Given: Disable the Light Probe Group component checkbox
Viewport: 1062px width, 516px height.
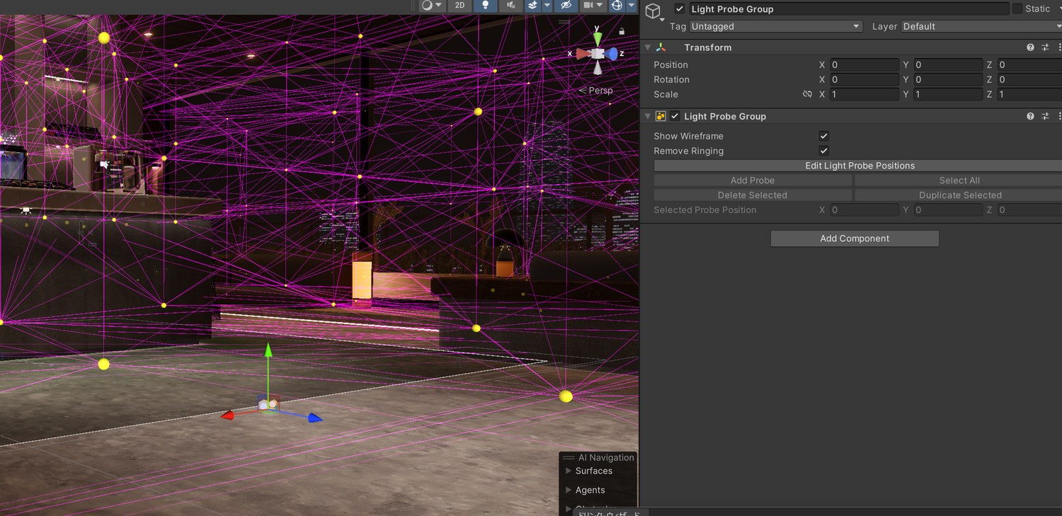Looking at the screenshot, I should (x=675, y=116).
